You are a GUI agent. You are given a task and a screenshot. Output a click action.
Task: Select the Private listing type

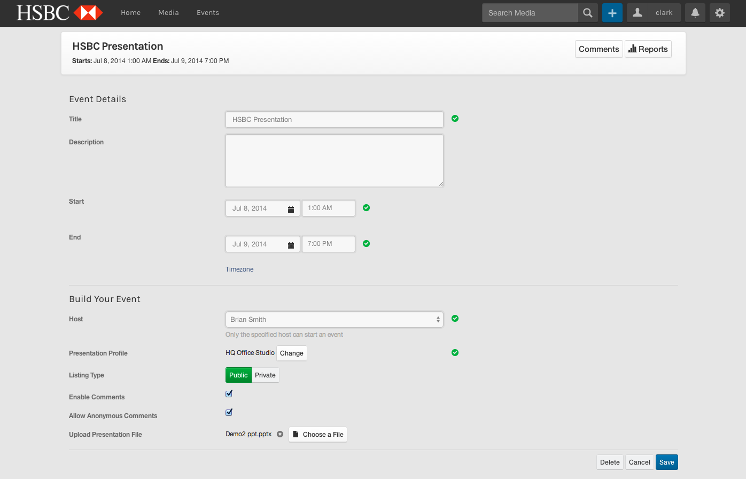(x=265, y=375)
